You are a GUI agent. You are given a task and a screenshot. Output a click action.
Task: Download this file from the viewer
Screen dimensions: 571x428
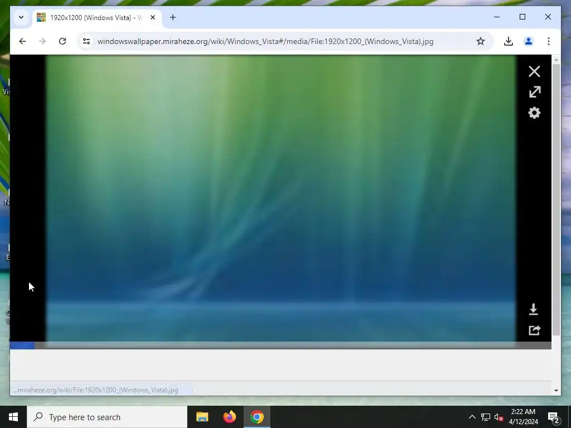[x=534, y=309]
